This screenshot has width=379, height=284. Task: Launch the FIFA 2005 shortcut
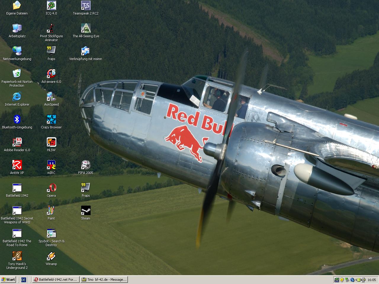tap(86, 167)
